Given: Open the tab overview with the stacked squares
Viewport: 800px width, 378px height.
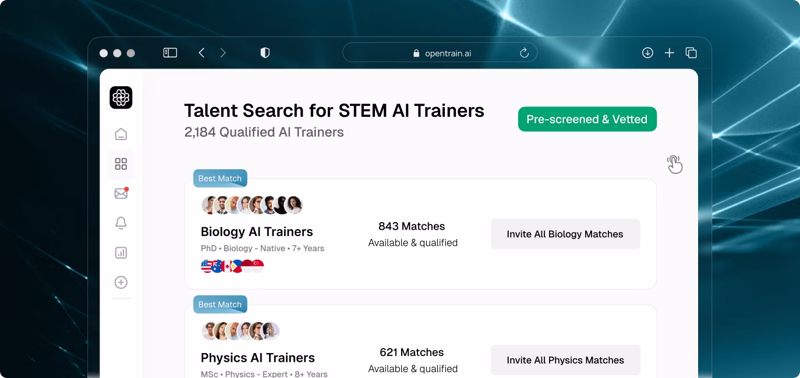Looking at the screenshot, I should click(x=691, y=52).
